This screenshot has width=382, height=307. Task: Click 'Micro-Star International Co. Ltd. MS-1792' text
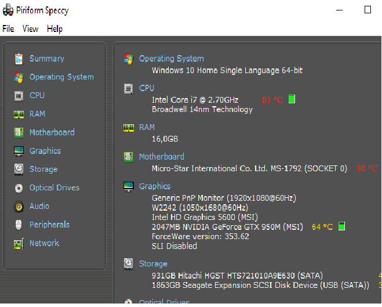[227, 168]
